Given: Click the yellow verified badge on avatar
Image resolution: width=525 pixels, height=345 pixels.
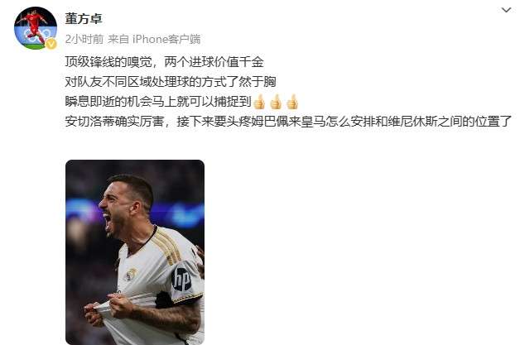Looking at the screenshot, I should tap(51, 44).
